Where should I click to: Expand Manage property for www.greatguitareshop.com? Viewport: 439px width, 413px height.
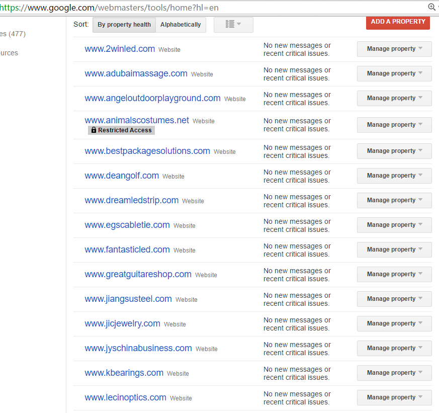point(394,274)
